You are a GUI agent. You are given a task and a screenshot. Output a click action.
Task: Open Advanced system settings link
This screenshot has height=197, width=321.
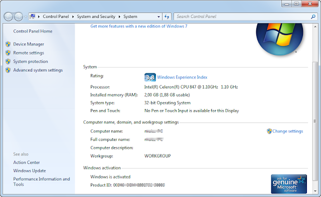[38, 70]
